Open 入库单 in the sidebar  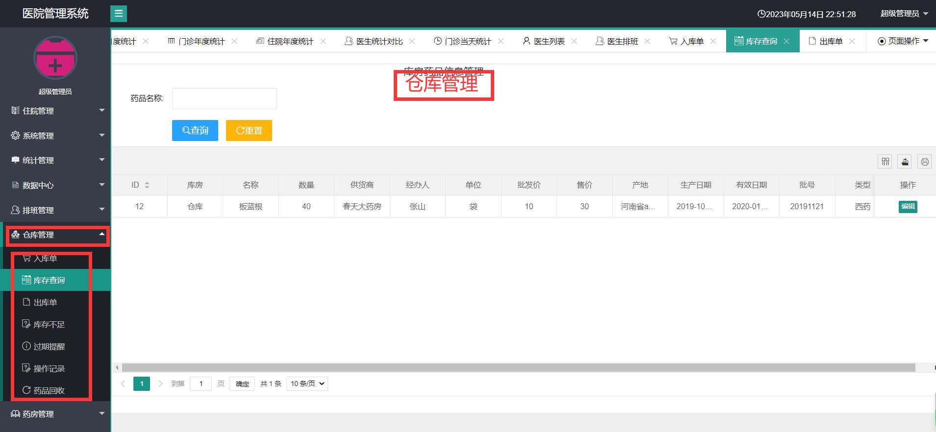tap(55, 258)
